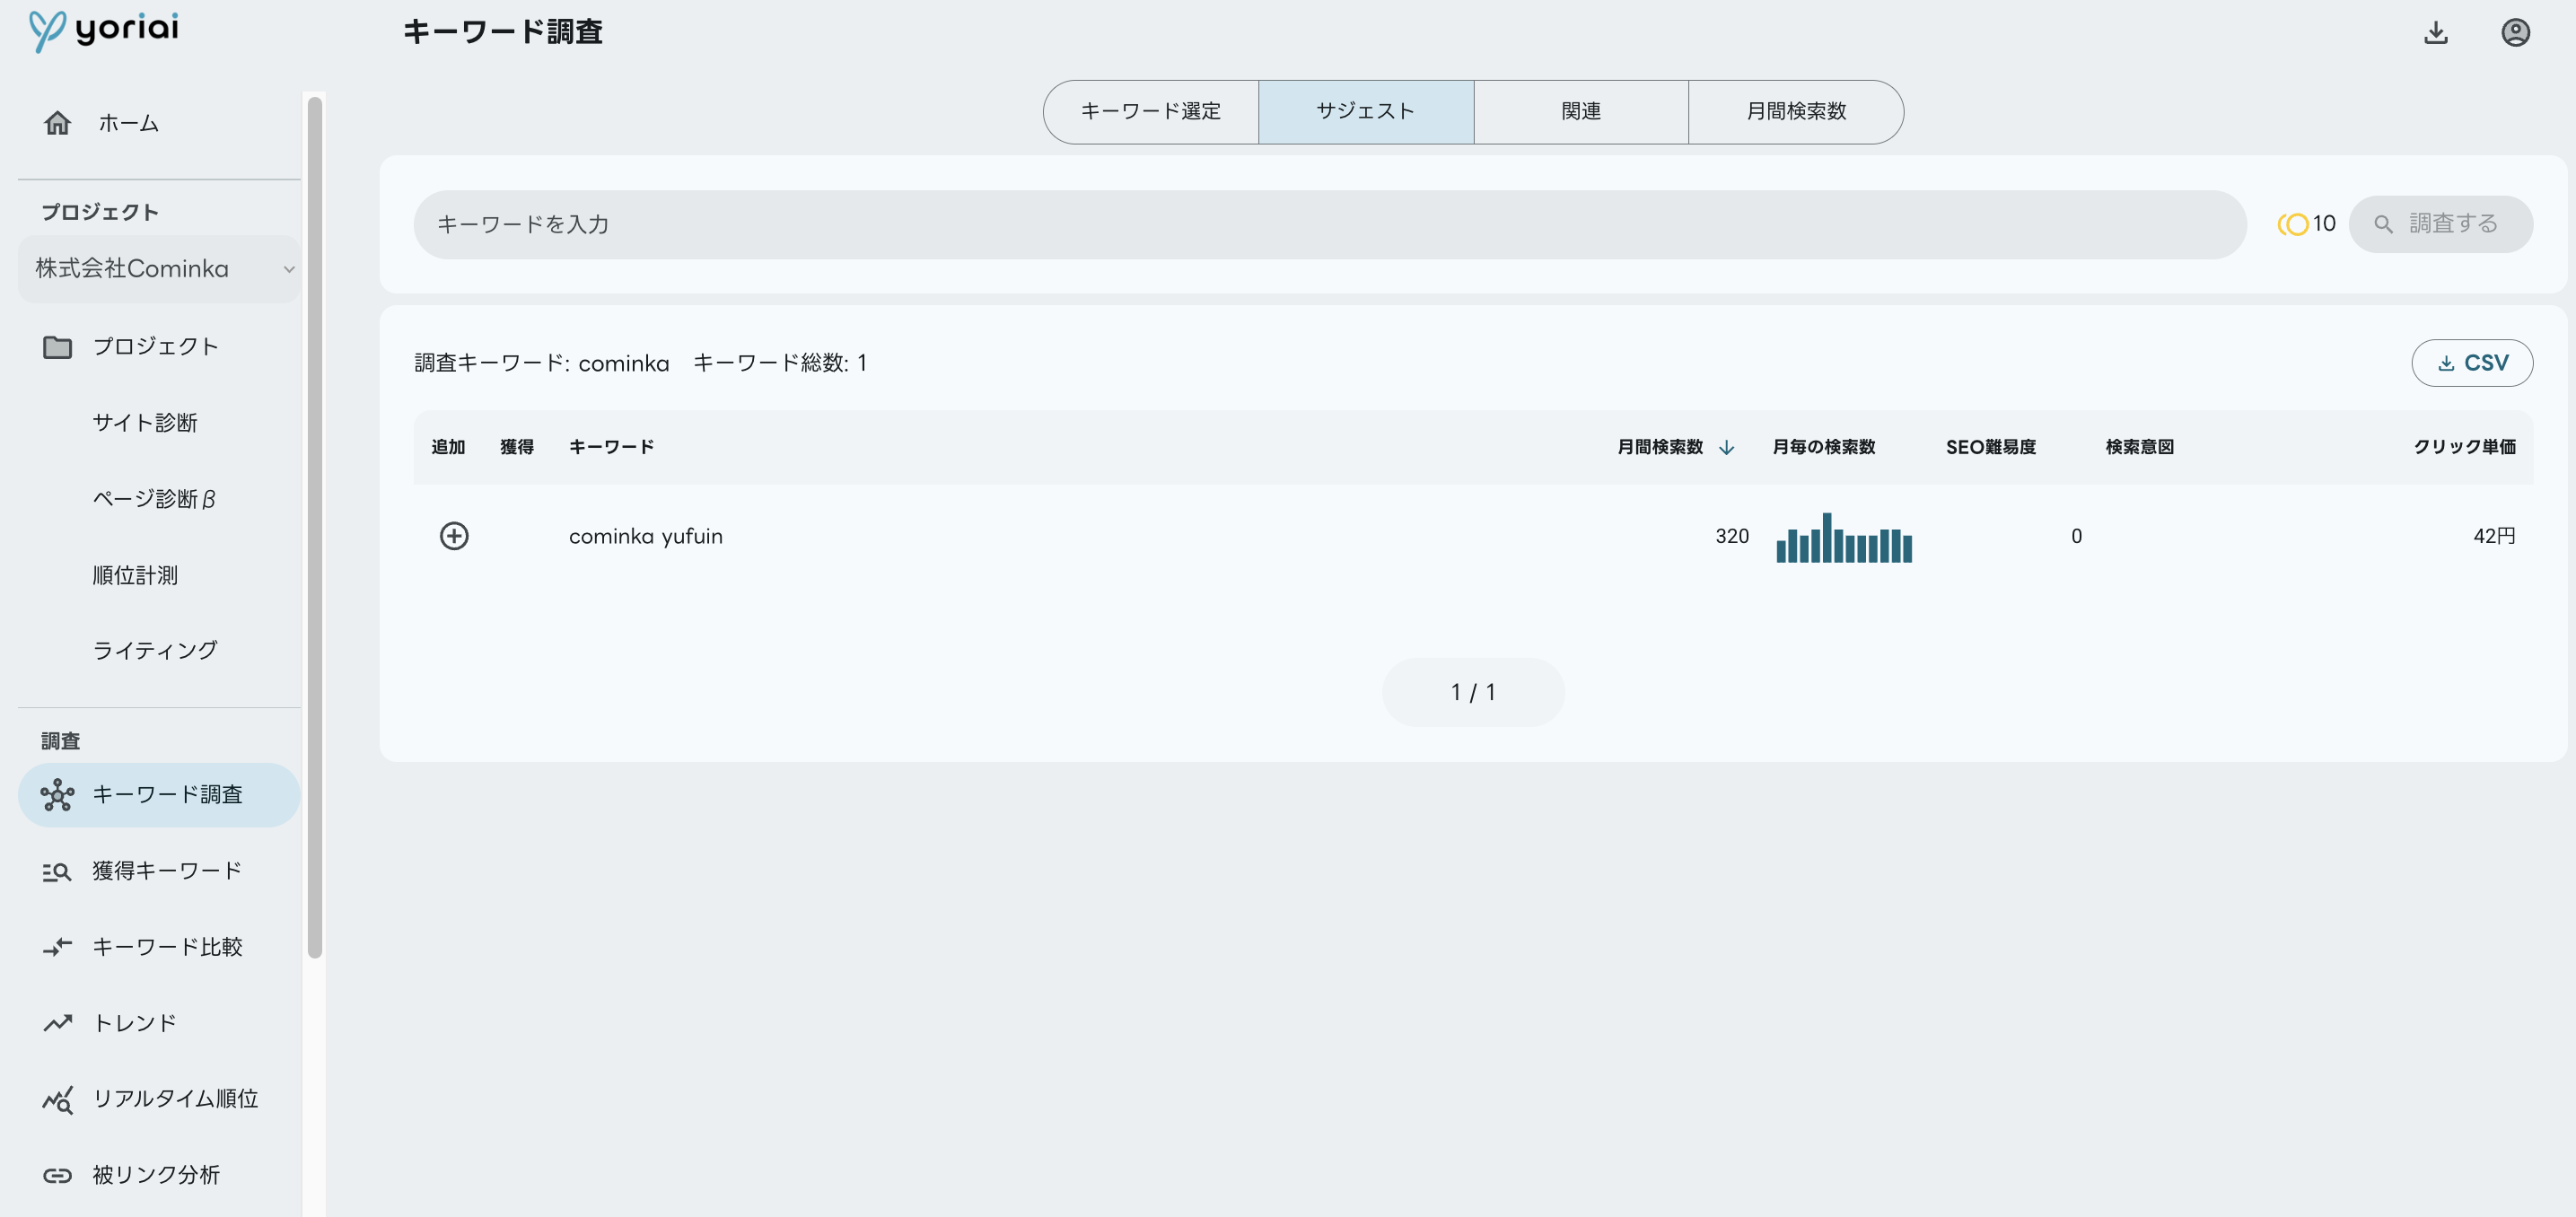Click the キーワード調査 network icon
Viewport: 2576px width, 1217px height.
[x=57, y=795]
